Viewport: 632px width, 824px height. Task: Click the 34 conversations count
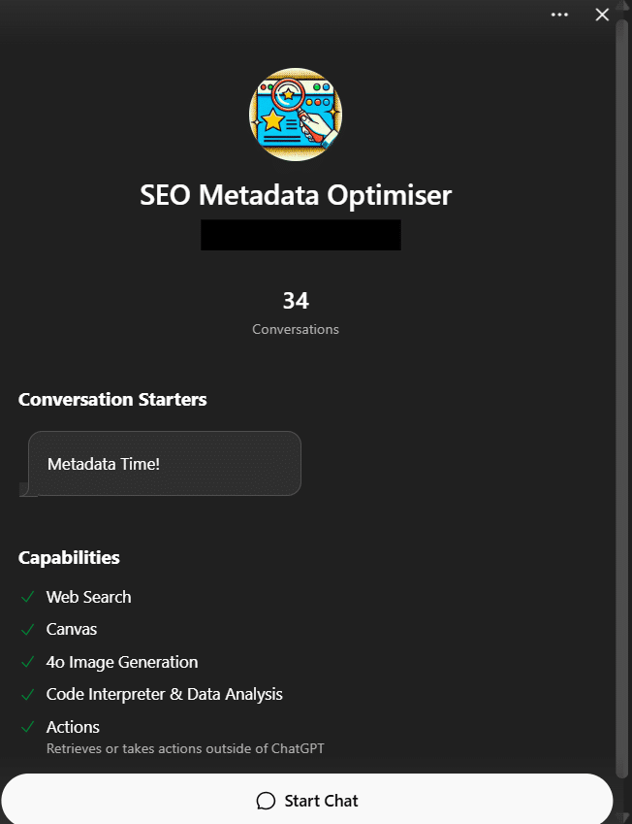click(x=296, y=301)
